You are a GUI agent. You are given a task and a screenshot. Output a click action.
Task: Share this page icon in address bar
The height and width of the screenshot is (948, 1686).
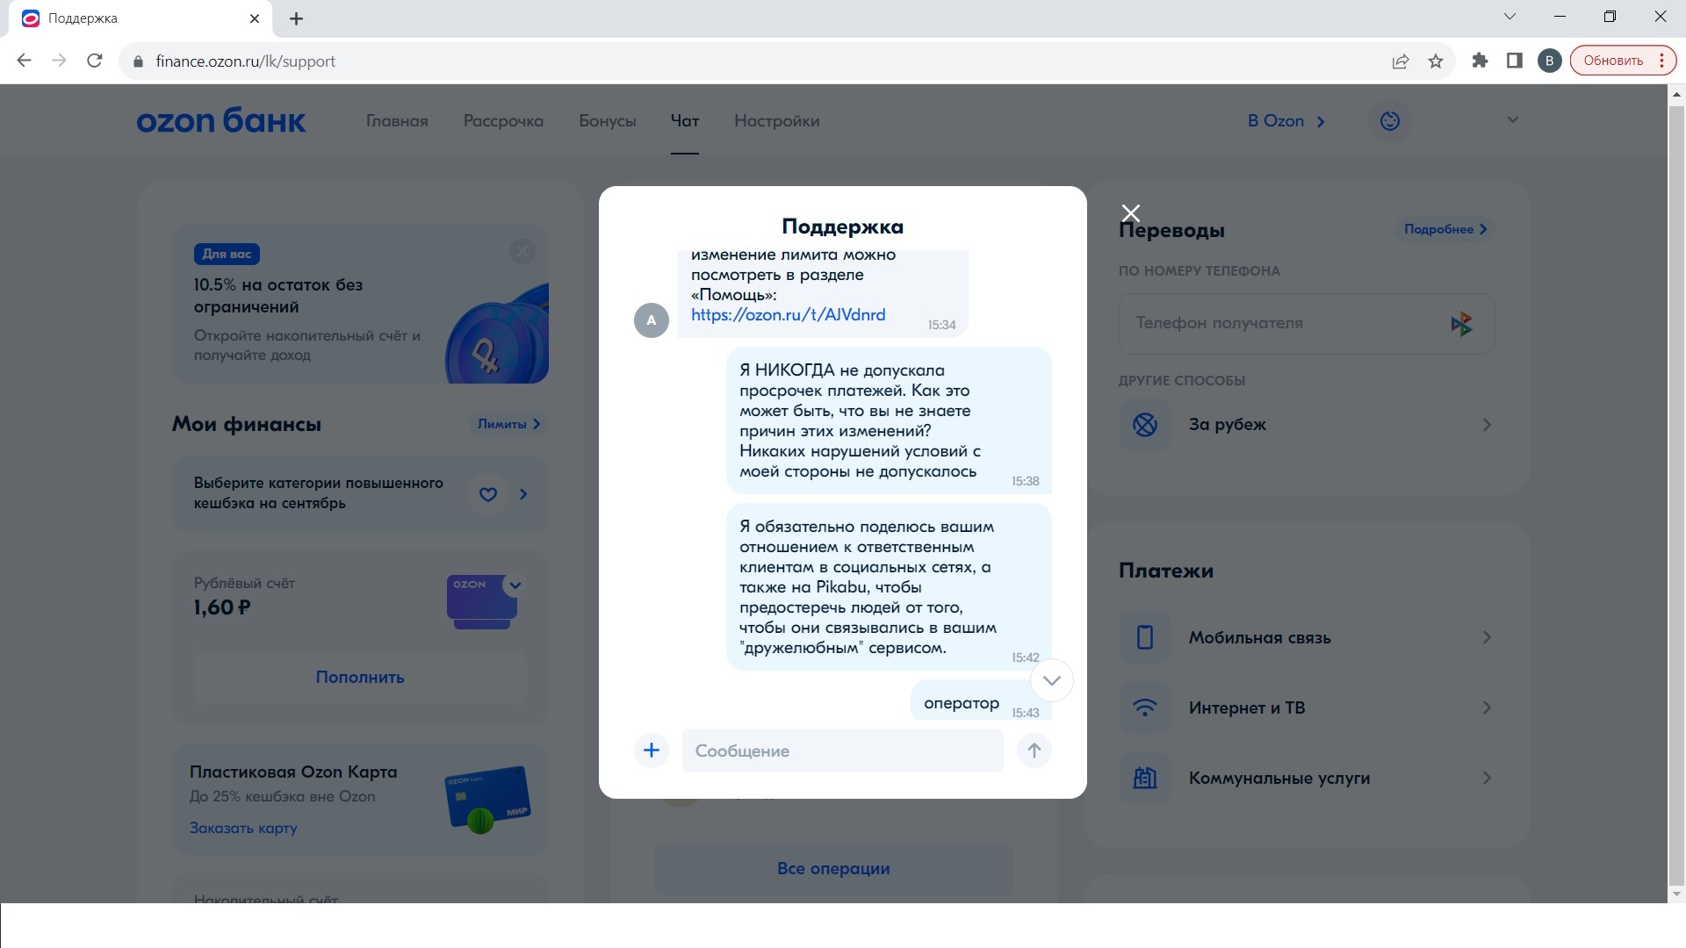[x=1401, y=61]
